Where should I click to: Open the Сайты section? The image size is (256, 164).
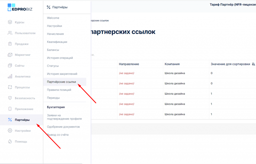coord(19,66)
